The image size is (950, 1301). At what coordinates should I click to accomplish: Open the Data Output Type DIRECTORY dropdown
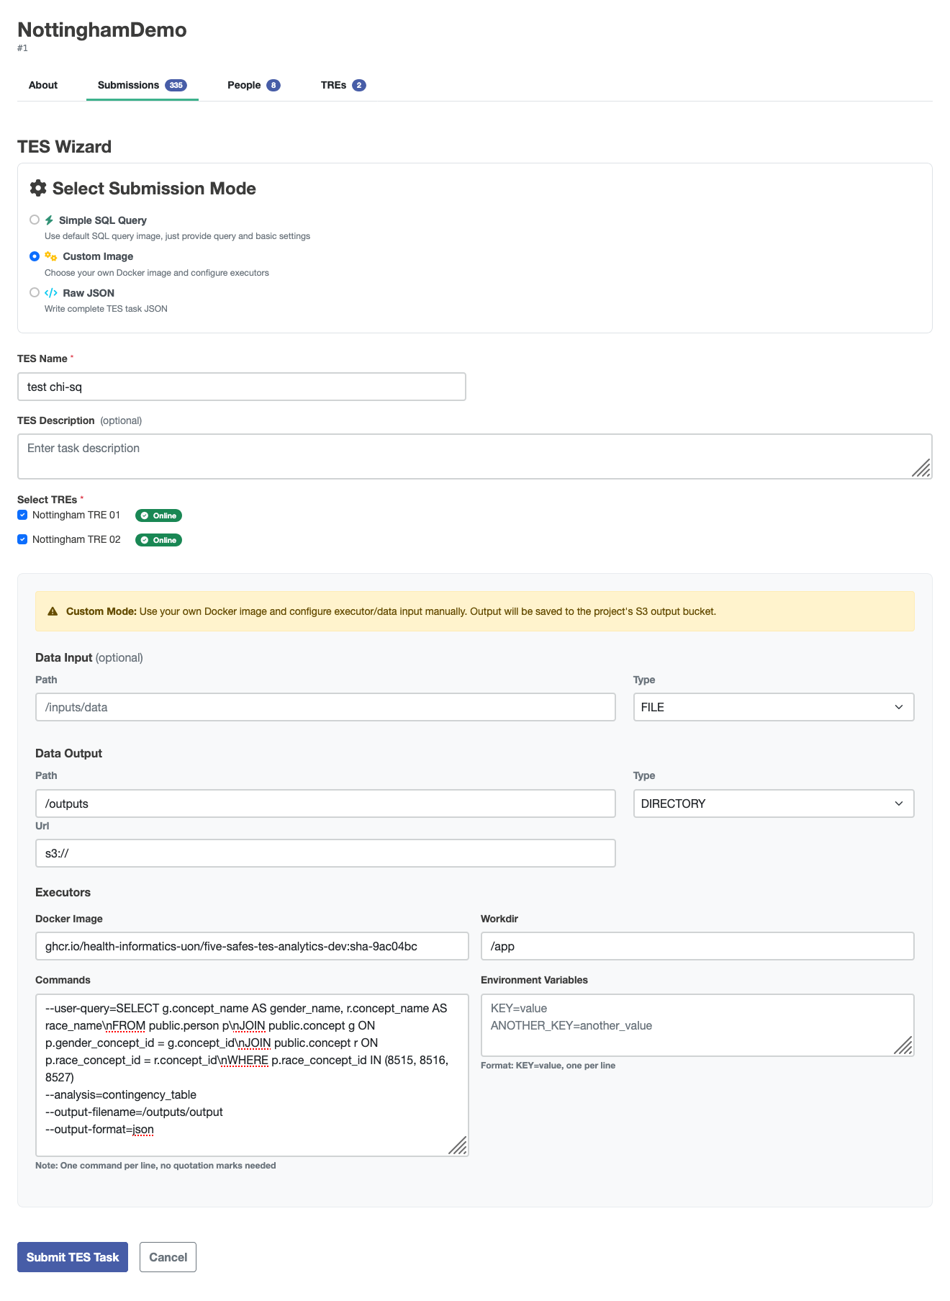coord(773,803)
